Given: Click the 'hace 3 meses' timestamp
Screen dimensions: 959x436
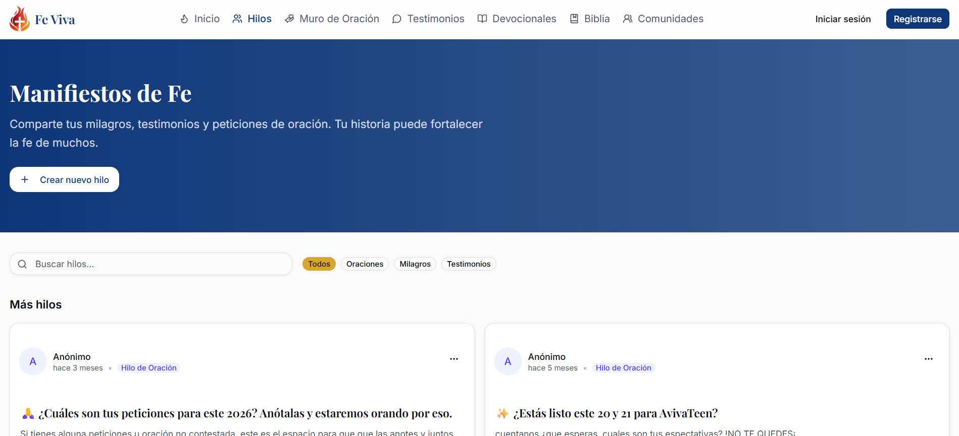Looking at the screenshot, I should coord(78,368).
